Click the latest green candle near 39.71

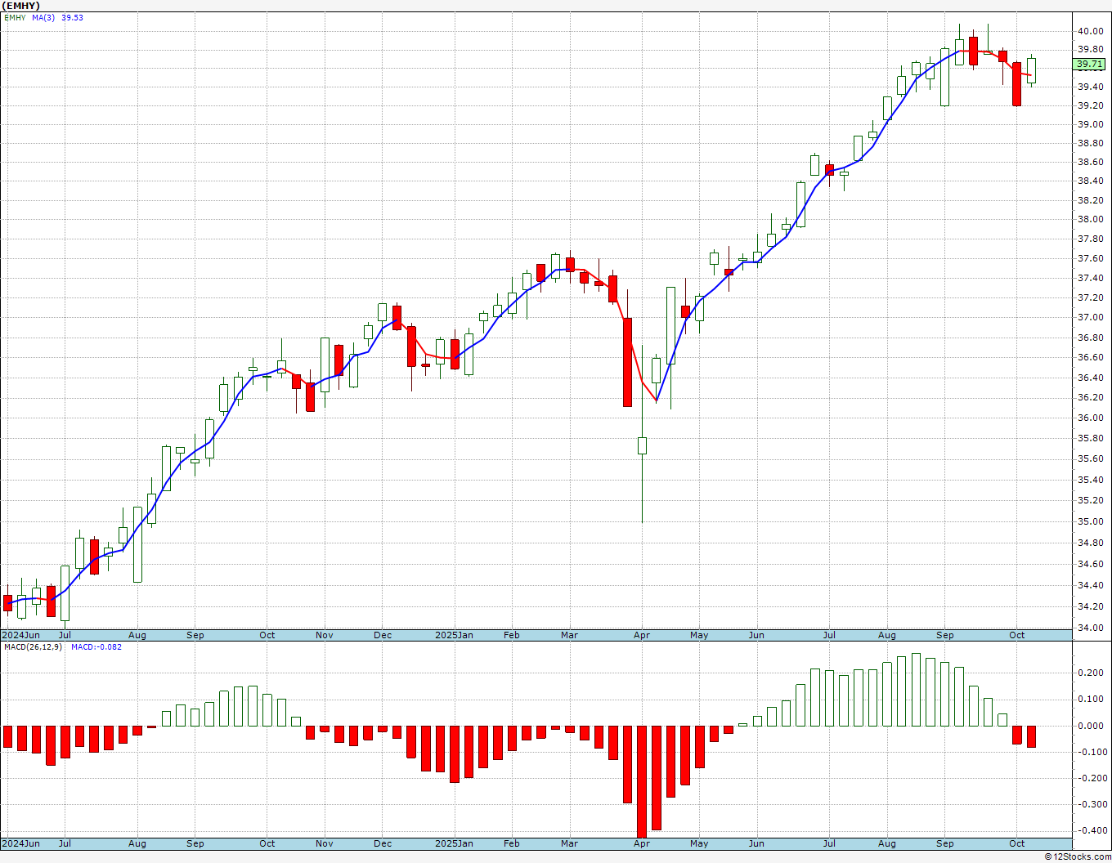[1032, 71]
